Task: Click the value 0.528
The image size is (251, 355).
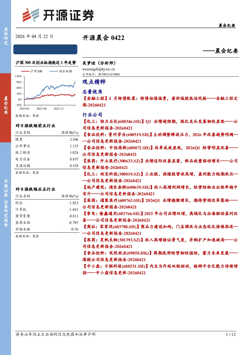Action: pos(74,166)
